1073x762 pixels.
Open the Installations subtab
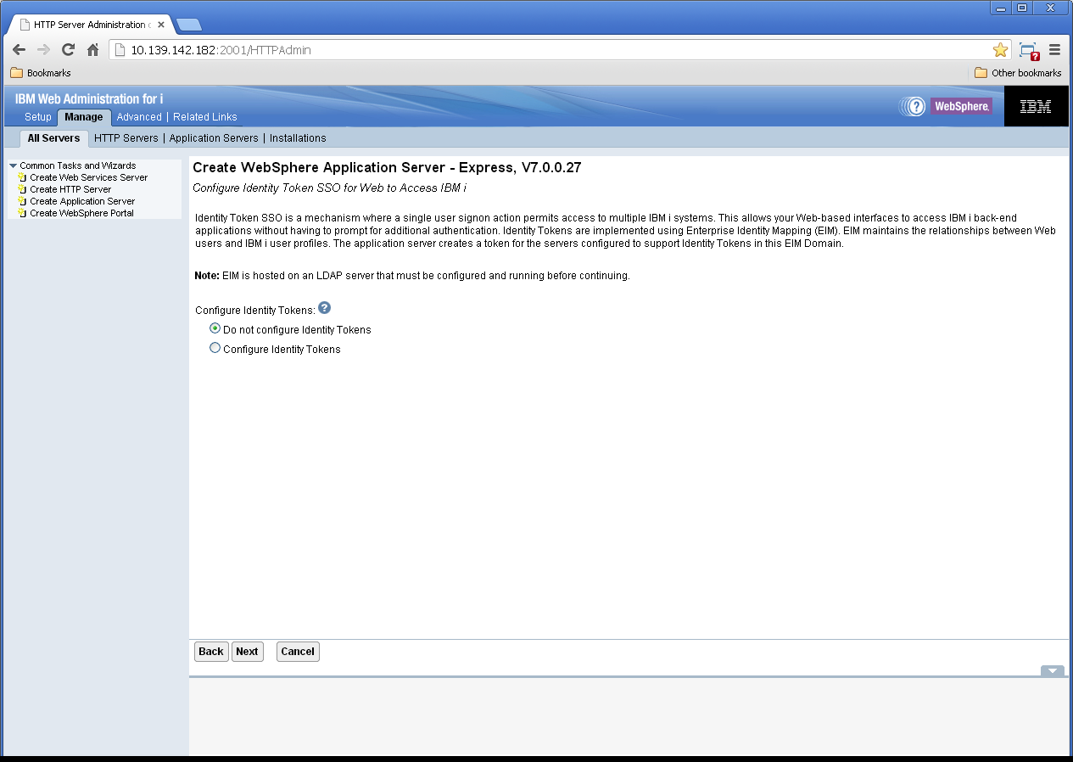pos(298,138)
